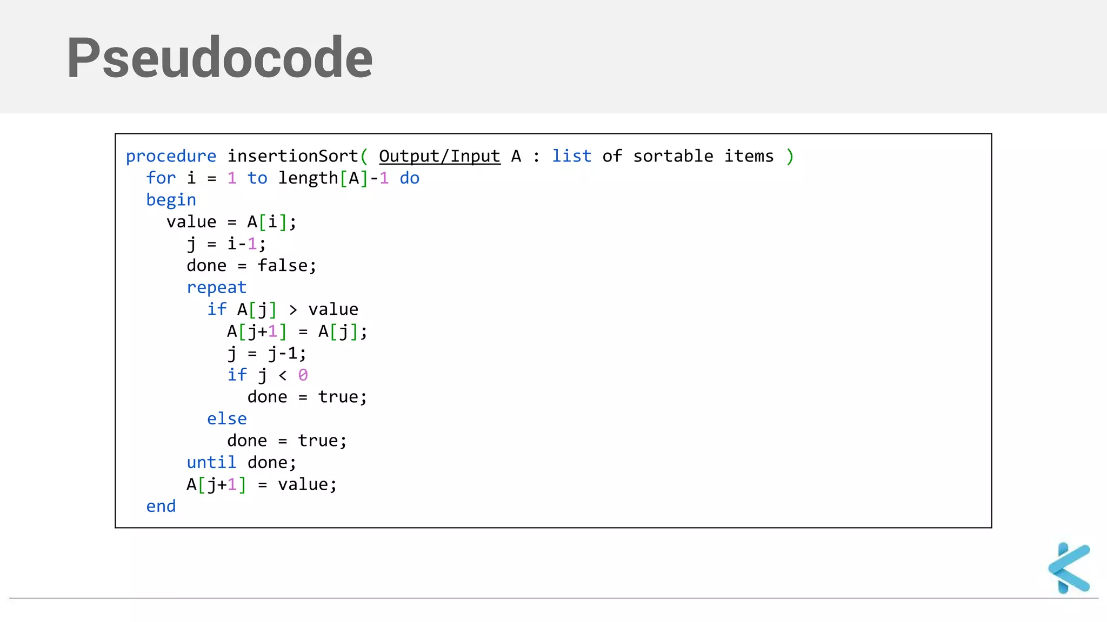Screen dimensions: 1107x622
Task: Click the 'j = j-1;' statement
Action: 266,354
